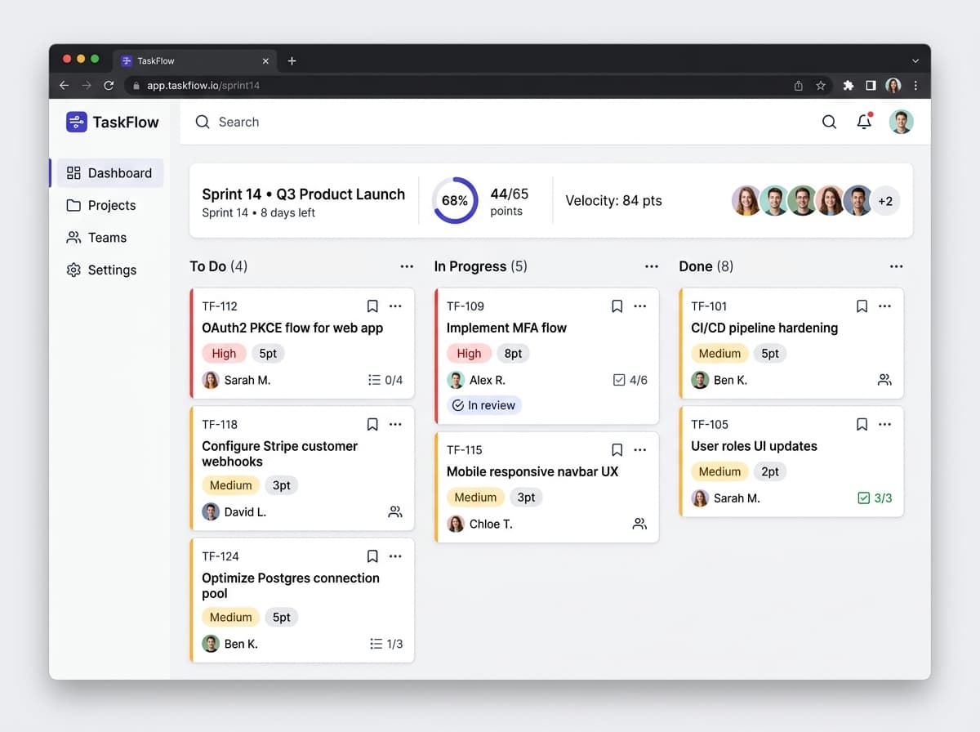Click the 'Velocity: 84 pts' text
The width and height of the screenshot is (980, 732).
(x=614, y=201)
